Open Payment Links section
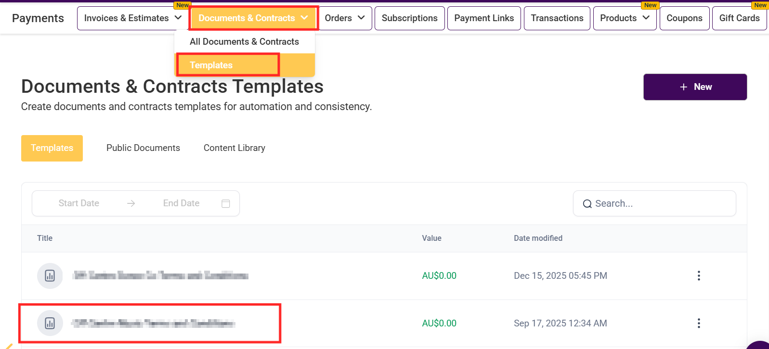769x349 pixels. pos(484,18)
